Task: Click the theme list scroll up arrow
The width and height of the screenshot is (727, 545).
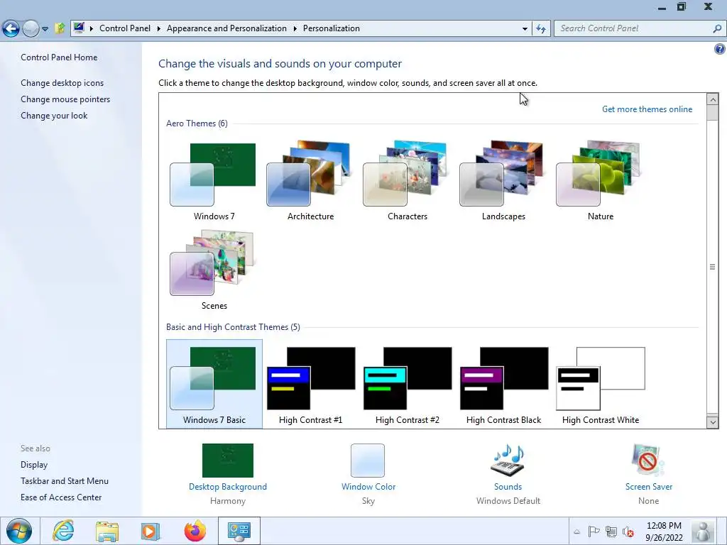Action: click(x=713, y=99)
